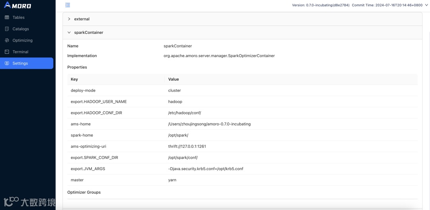Open the version info dropdown arrow
430x210 pixels.
(x=426, y=5)
